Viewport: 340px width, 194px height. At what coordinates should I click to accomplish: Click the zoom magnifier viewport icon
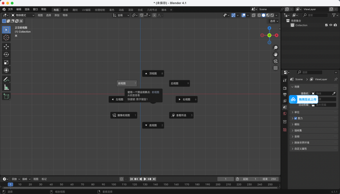coord(275,48)
